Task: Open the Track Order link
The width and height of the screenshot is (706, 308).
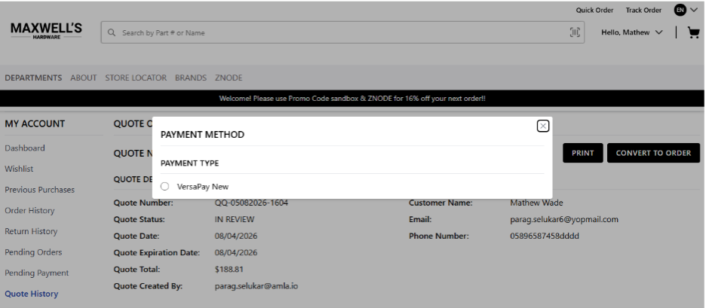Action: pyautogui.click(x=643, y=10)
